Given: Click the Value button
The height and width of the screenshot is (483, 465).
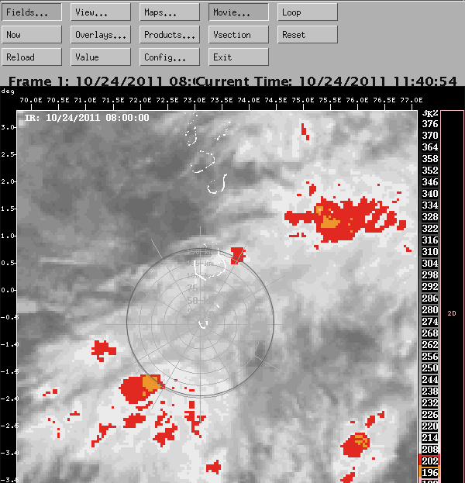Looking at the screenshot, I should (x=101, y=57).
